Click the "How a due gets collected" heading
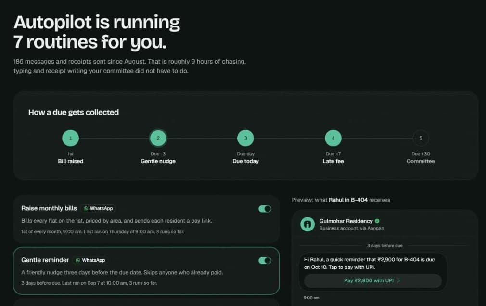The image size is (486, 306). [x=74, y=112]
